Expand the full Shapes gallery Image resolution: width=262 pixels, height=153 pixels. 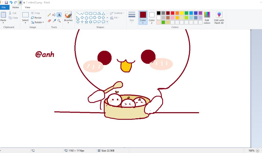click(x=107, y=22)
